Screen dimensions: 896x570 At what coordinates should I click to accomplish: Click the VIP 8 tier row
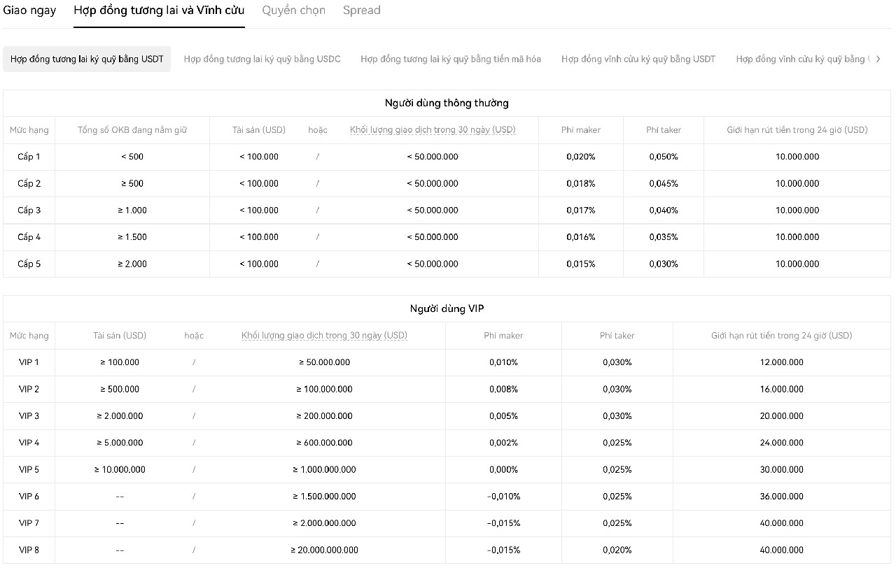(29, 550)
